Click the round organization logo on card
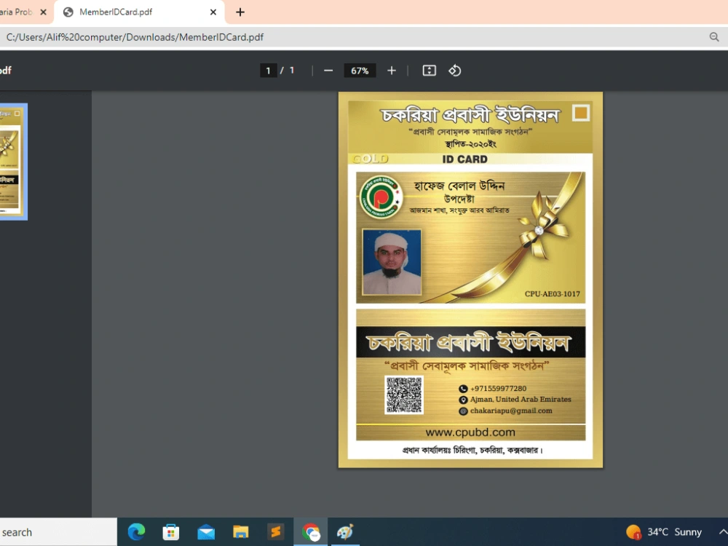The height and width of the screenshot is (546, 728). 381,197
